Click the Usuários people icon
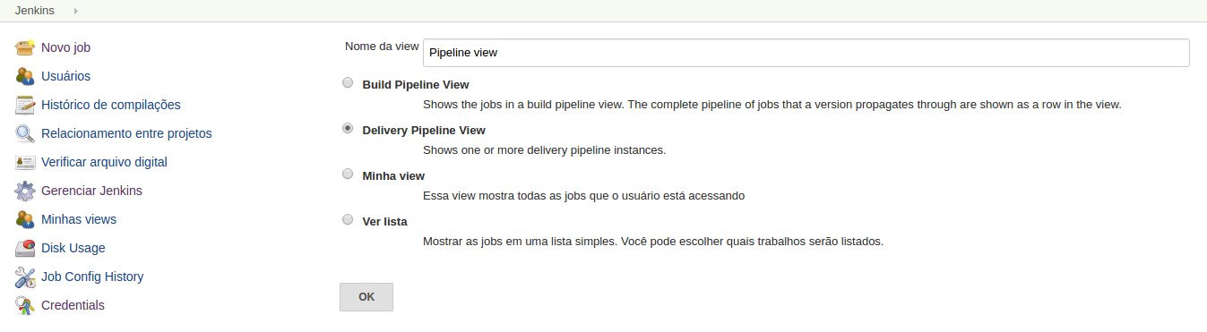The width and height of the screenshot is (1207, 332). pyautogui.click(x=25, y=76)
